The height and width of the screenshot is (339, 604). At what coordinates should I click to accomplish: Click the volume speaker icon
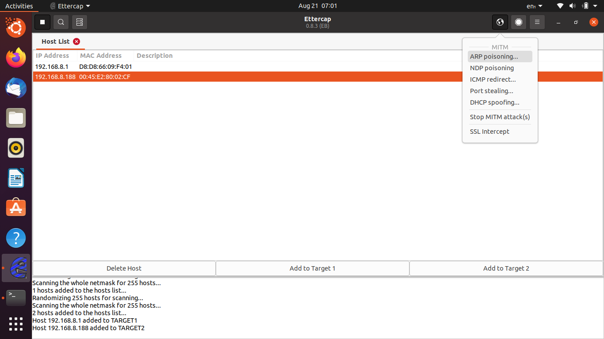[572, 6]
